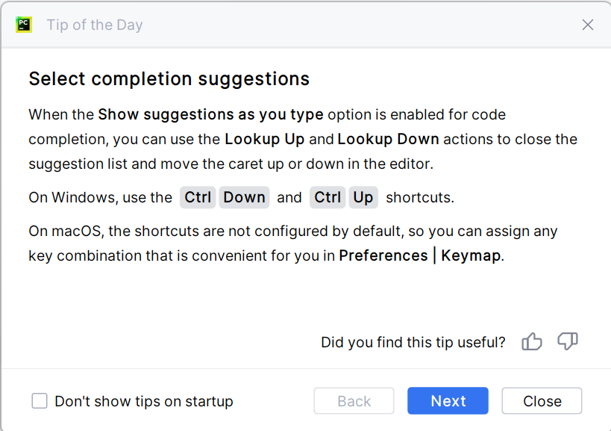611x431 pixels.
Task: Click the Select completion suggestions heading
Action: coord(169,78)
